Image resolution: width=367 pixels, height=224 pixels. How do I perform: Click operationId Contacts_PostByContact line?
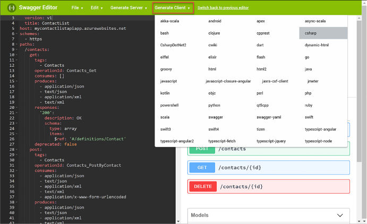78,165
